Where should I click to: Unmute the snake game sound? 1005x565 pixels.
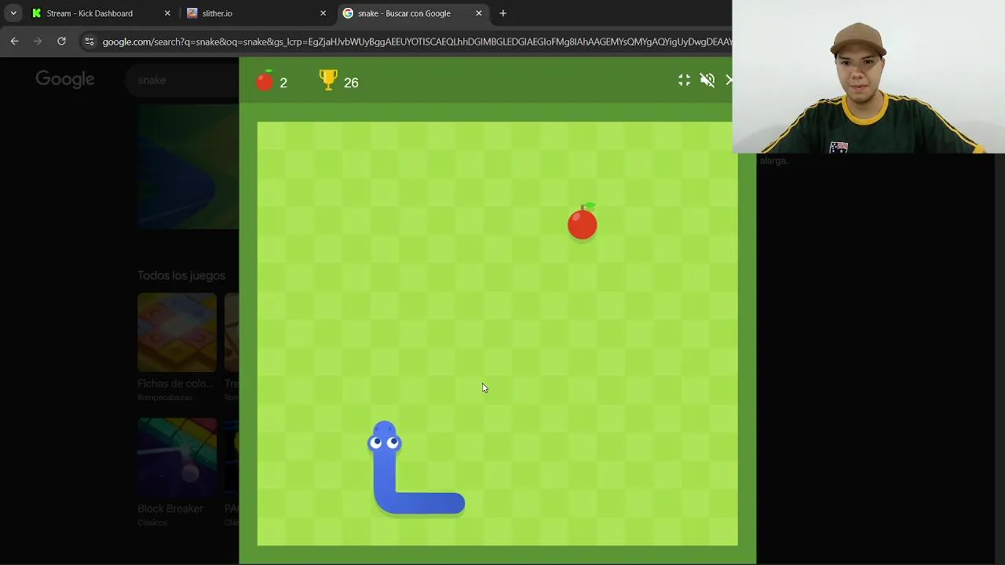pyautogui.click(x=707, y=80)
